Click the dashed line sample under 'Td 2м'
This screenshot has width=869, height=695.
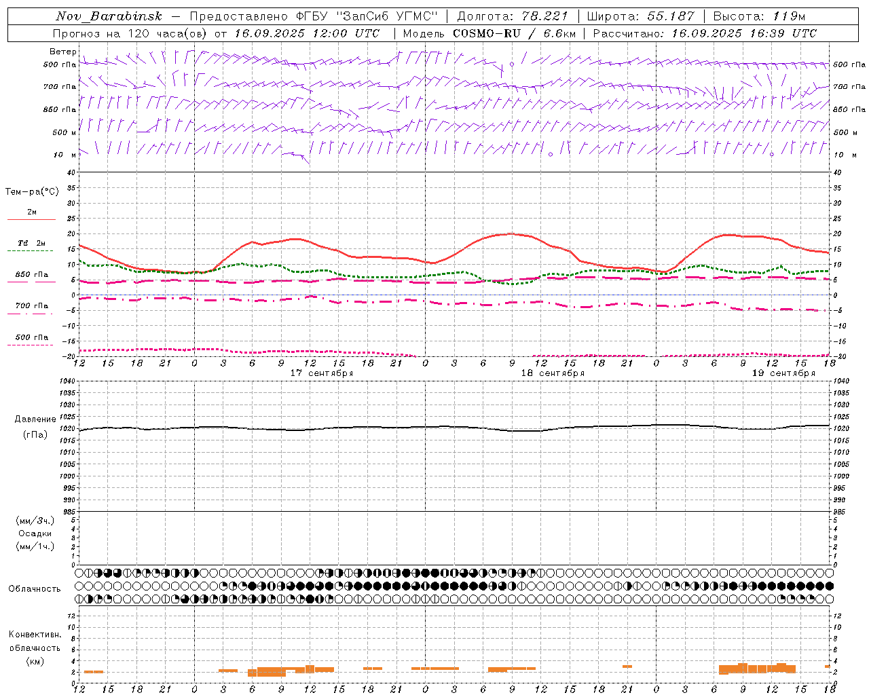(30, 251)
